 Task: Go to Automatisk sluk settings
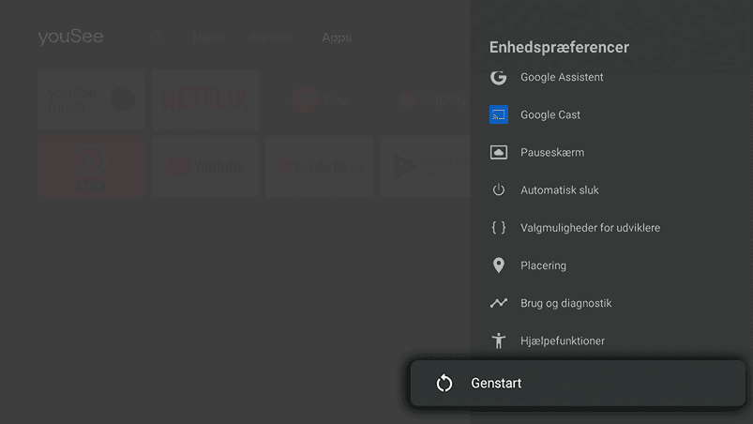pyautogui.click(x=559, y=190)
